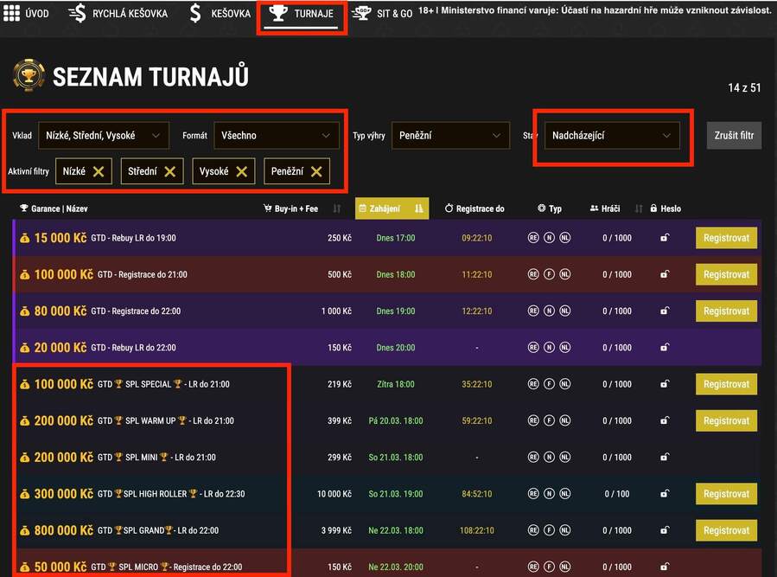
Task: Click the RE badge in 15 000 Kč row
Action: [x=533, y=238]
